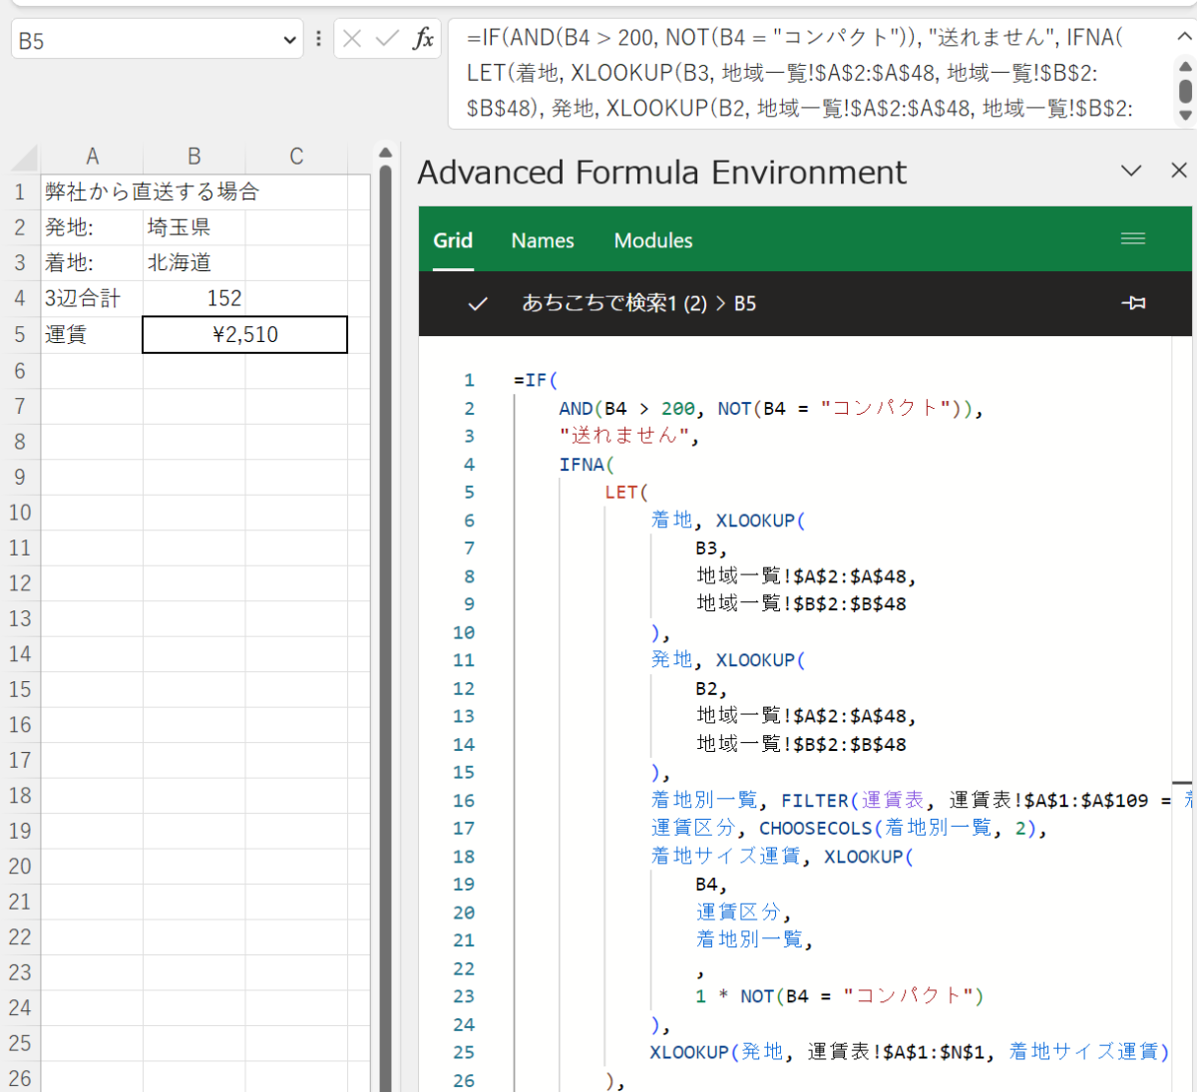Click XLOOKUP(発地 on code line 25
1197x1092 pixels.
(716, 1052)
